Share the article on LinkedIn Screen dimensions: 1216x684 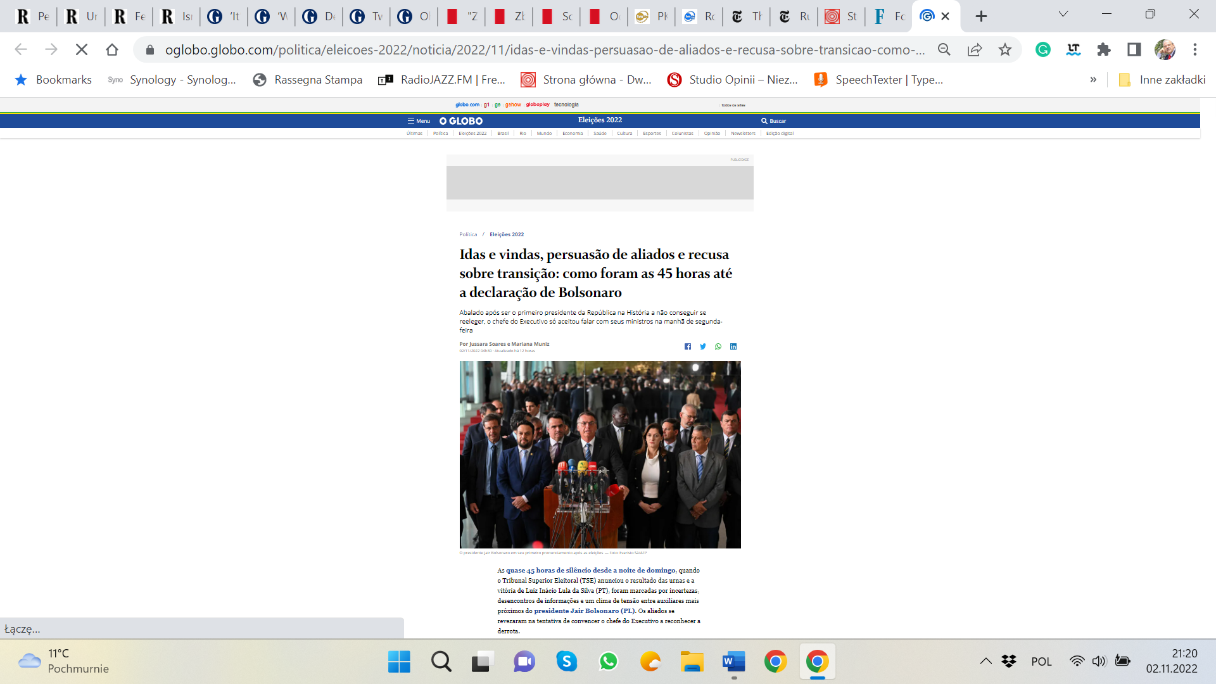pos(733,346)
